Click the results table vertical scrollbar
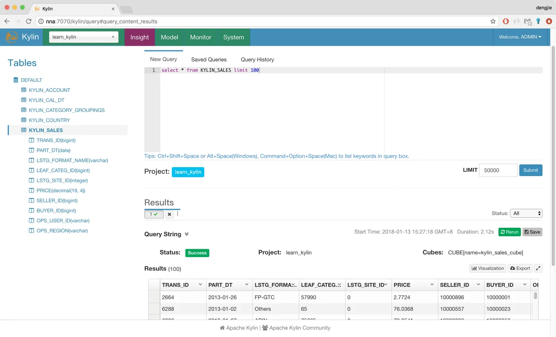 [x=535, y=296]
